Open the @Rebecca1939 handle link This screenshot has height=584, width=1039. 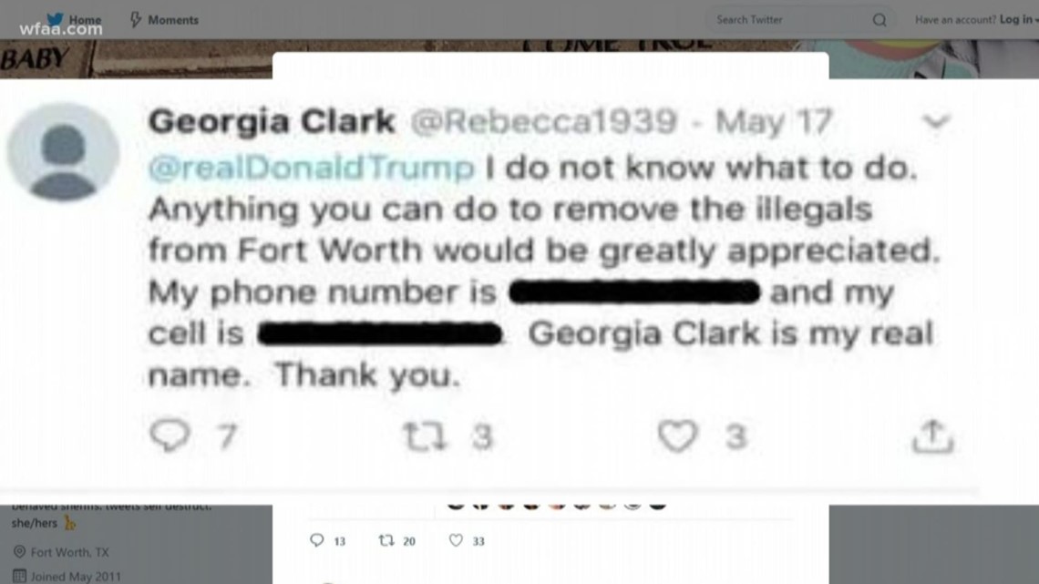543,121
